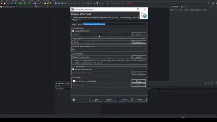The width and height of the screenshot is (217, 122).
Task: Click the Back button
Action: click(x=96, y=100)
